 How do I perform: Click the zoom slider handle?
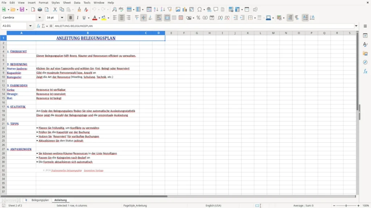click(346, 205)
